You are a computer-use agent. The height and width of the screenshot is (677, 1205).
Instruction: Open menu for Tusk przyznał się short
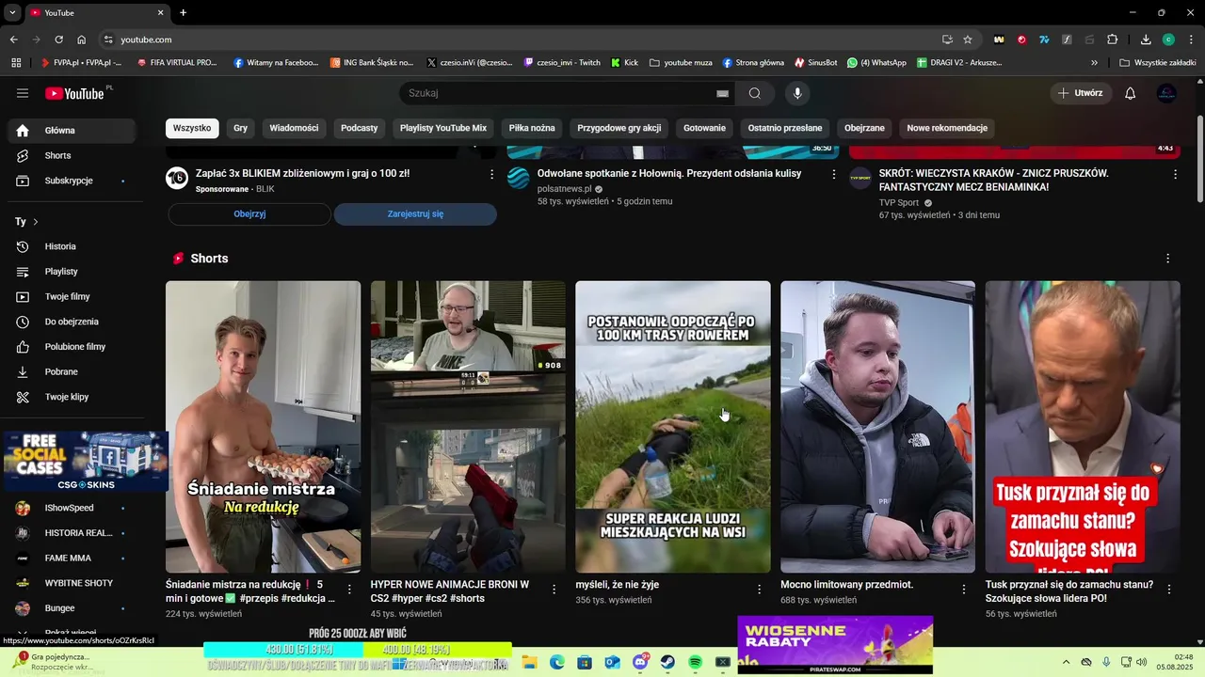point(1169,590)
